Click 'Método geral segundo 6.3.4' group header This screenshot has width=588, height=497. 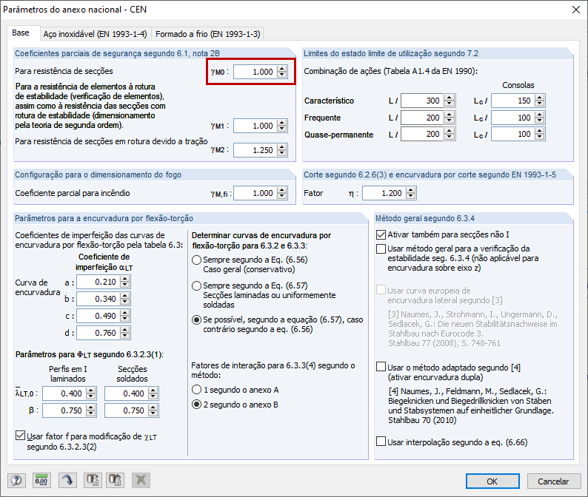pos(425,218)
